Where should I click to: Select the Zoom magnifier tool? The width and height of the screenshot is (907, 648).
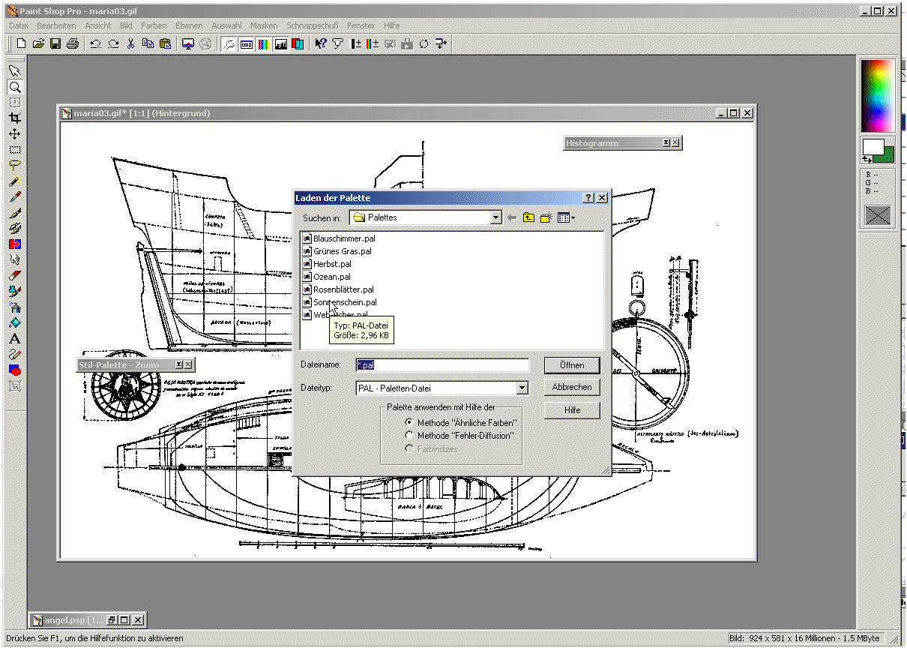pyautogui.click(x=14, y=87)
